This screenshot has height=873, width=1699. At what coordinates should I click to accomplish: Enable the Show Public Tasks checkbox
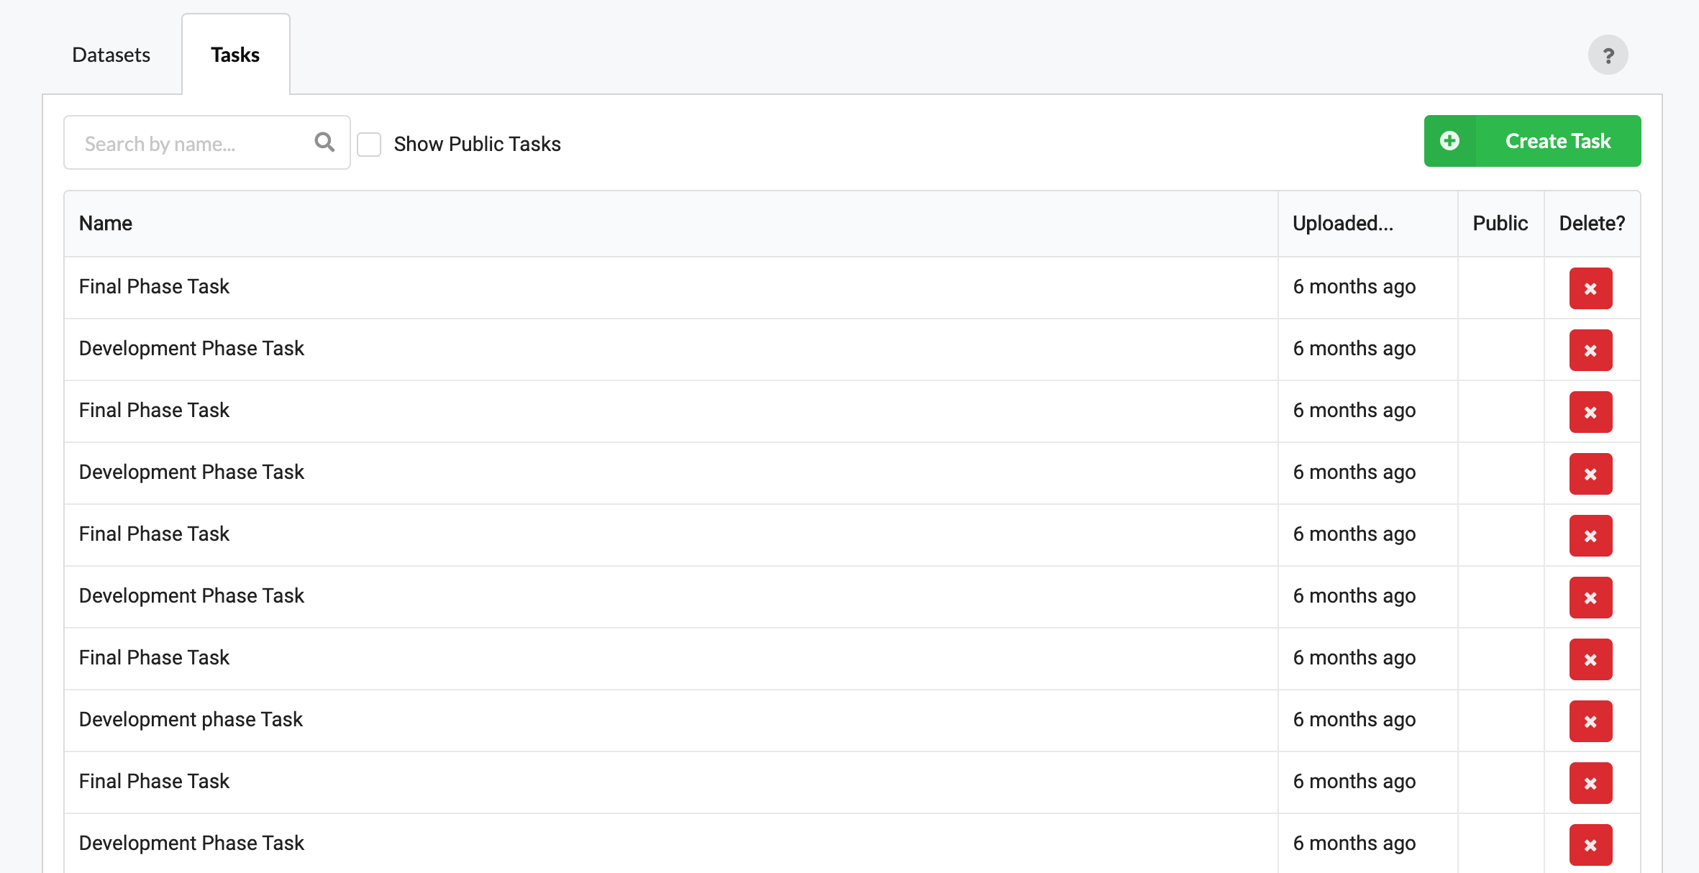pyautogui.click(x=369, y=144)
